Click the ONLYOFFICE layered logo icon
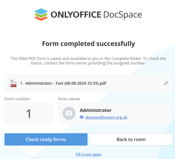 tap(41, 15)
